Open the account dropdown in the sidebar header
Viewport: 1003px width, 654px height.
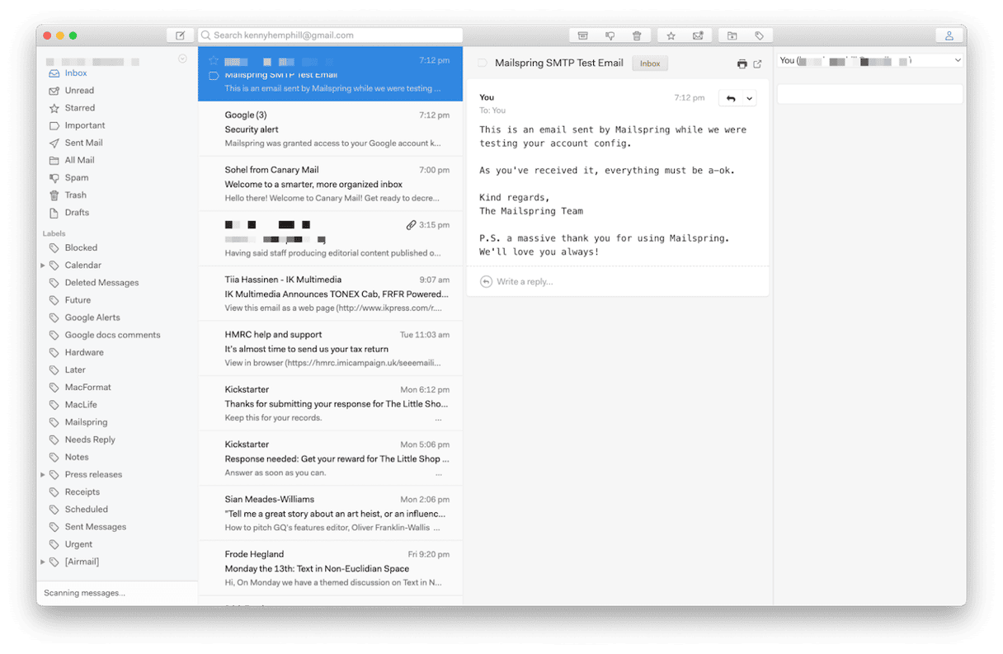[182, 59]
